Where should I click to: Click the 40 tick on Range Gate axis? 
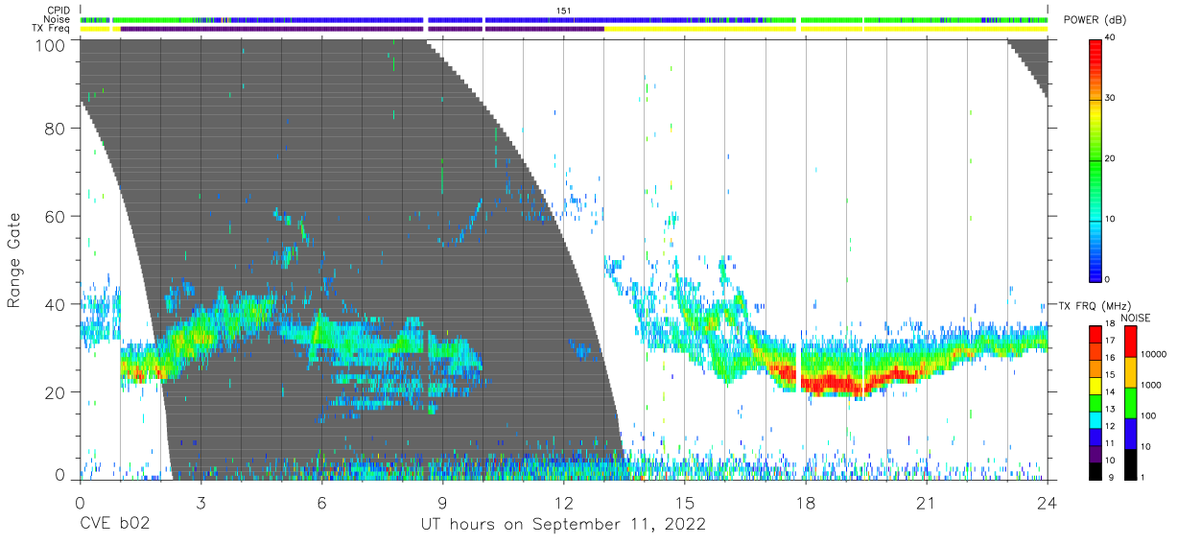(57, 304)
